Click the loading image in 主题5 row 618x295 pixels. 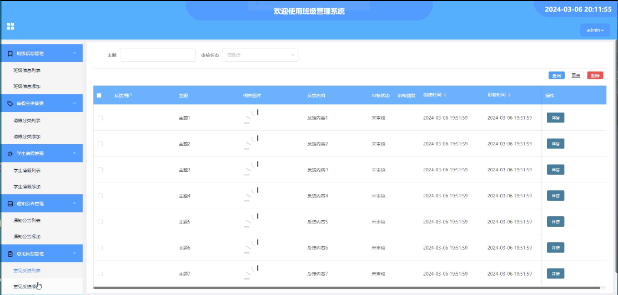(x=252, y=221)
